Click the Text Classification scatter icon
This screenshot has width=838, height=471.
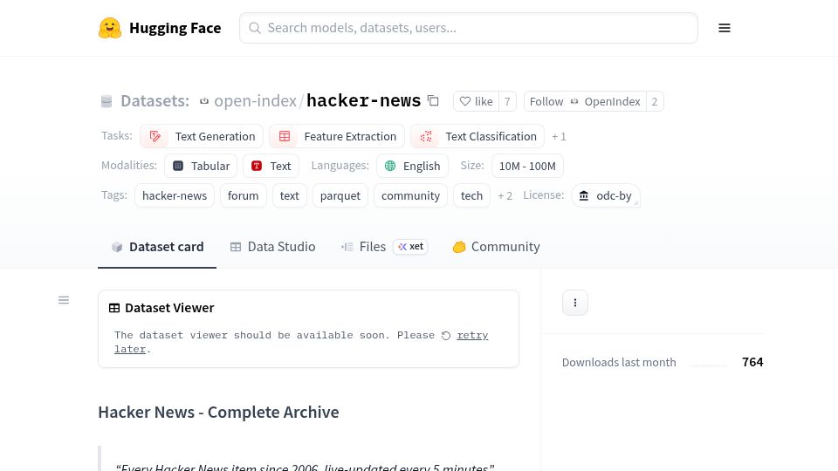(426, 136)
